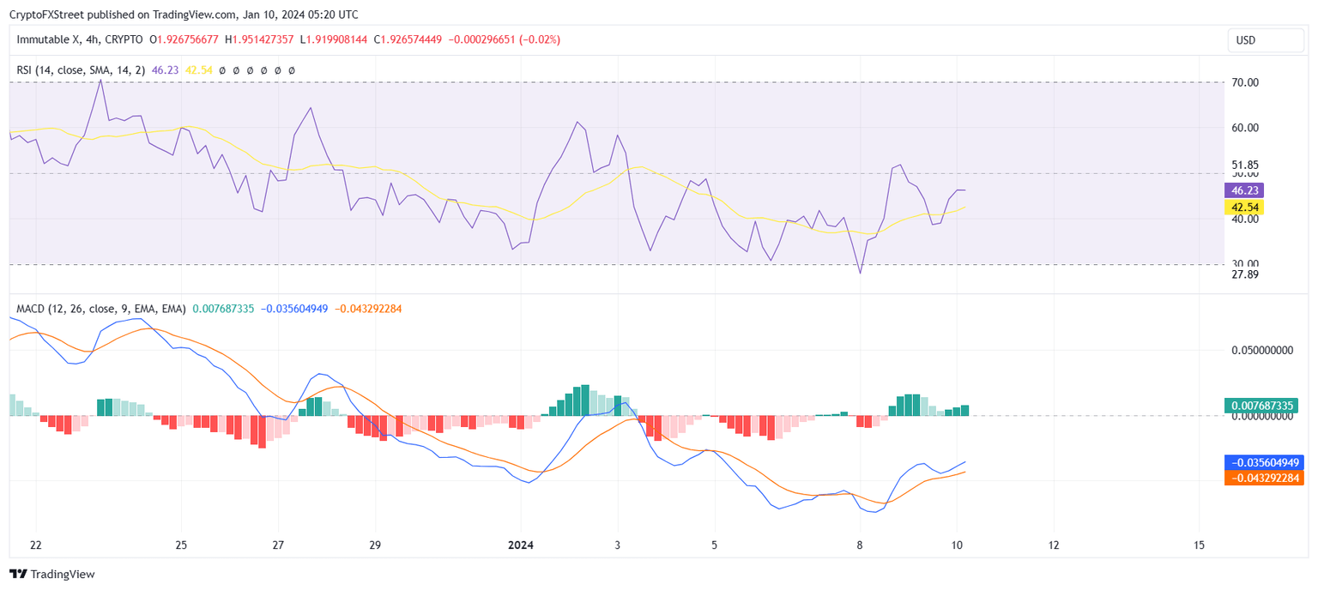Click the yellow 42.54 SMA price flag
This screenshot has height=590, width=1318.
(1243, 207)
